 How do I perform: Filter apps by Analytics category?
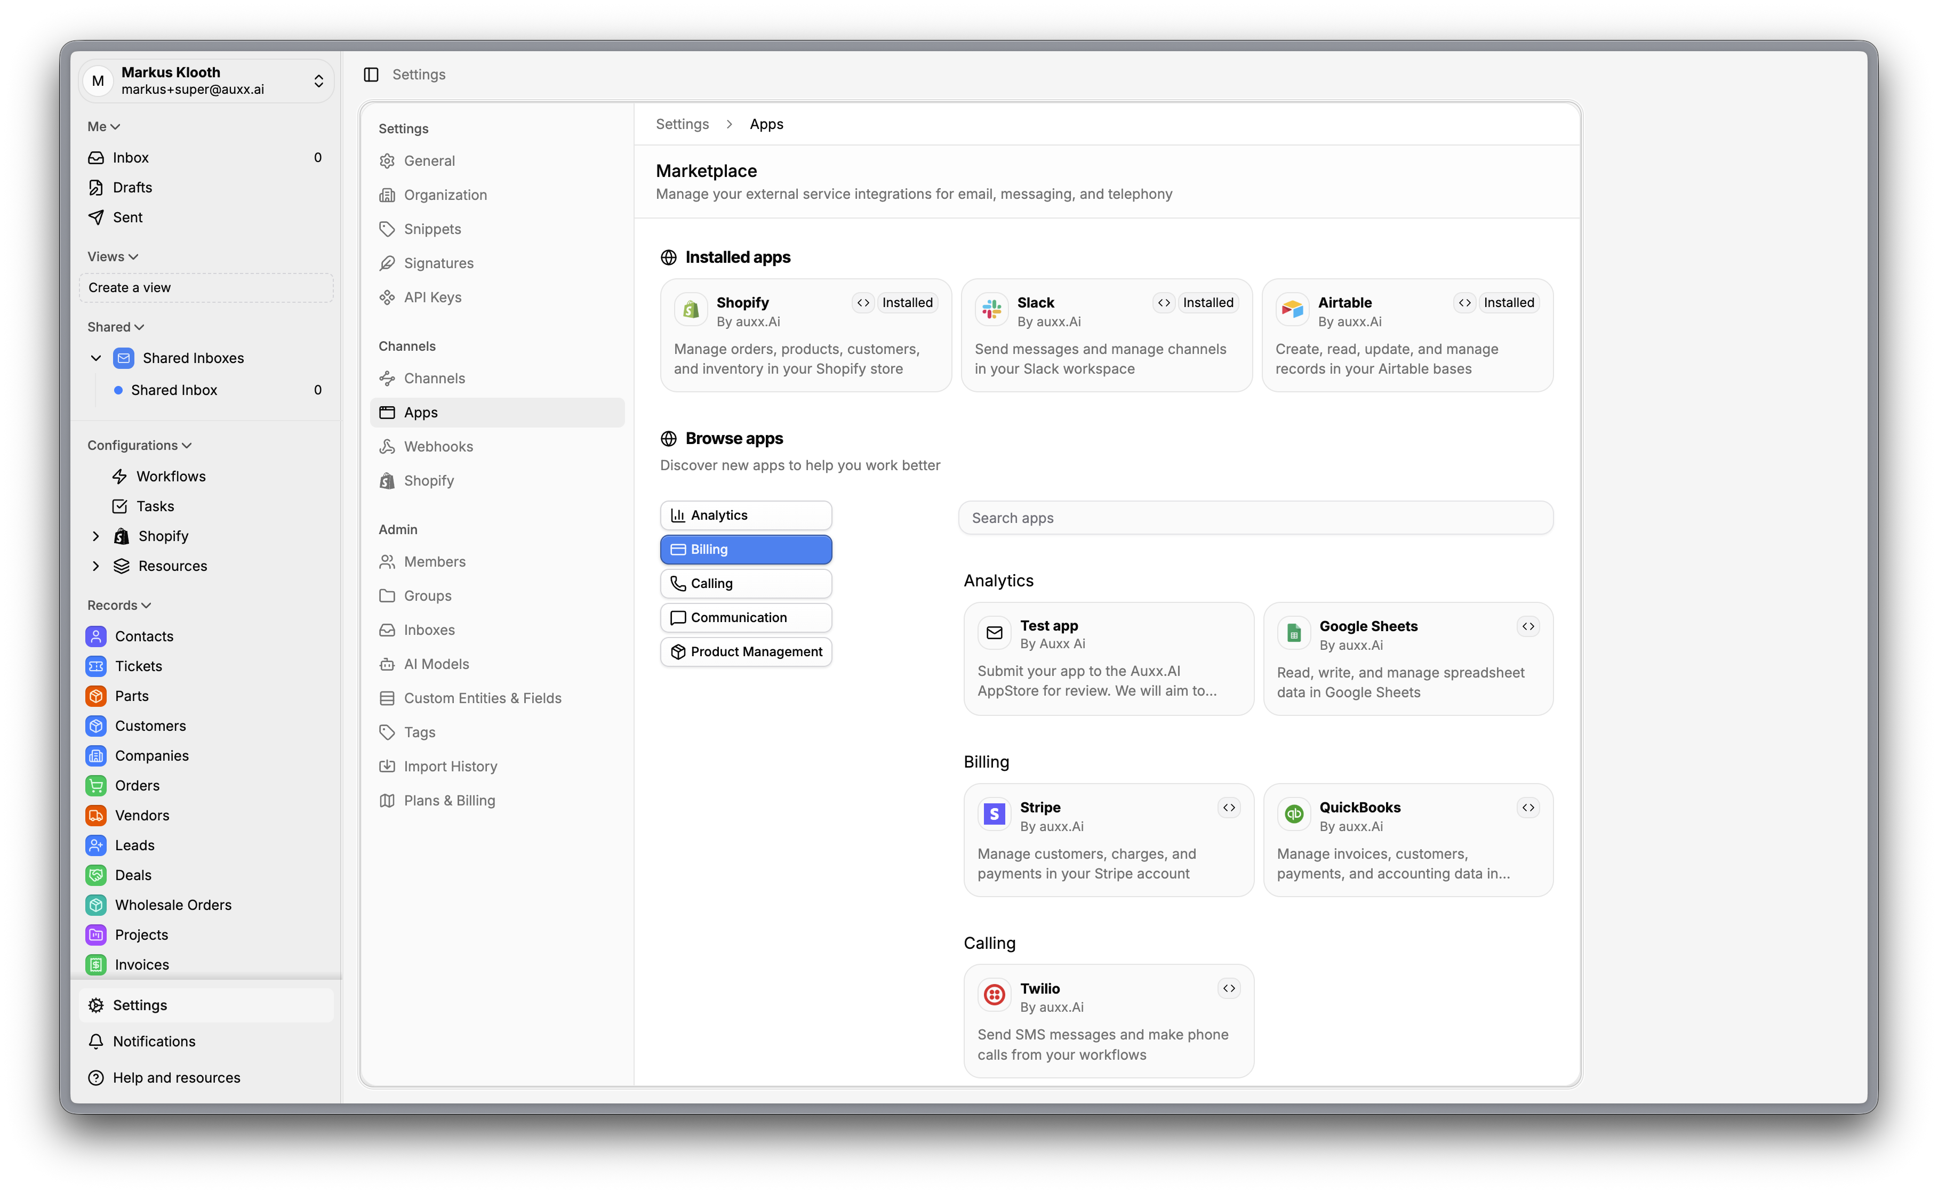click(746, 515)
